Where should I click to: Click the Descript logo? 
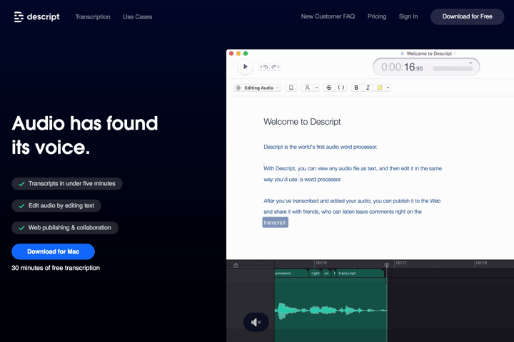tap(36, 16)
